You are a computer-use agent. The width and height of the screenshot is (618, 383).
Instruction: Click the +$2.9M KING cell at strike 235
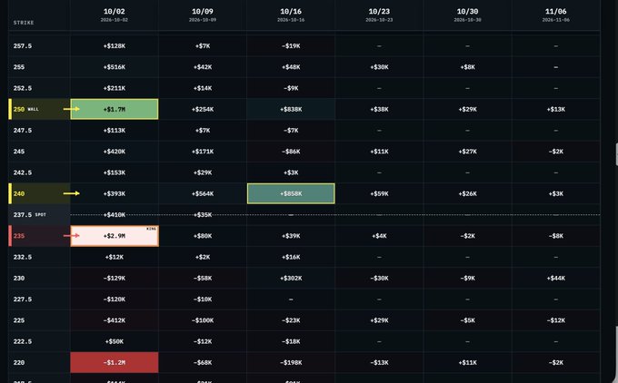(115, 236)
